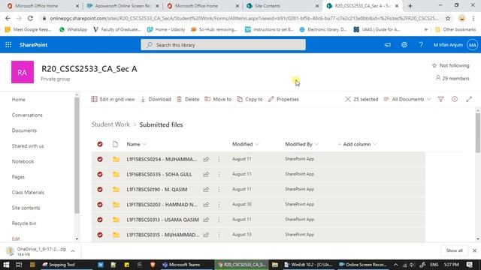This screenshot has width=481, height=270.
Task: Deselect the L1F15BSCS0254 row checkbox
Action: tap(100, 159)
